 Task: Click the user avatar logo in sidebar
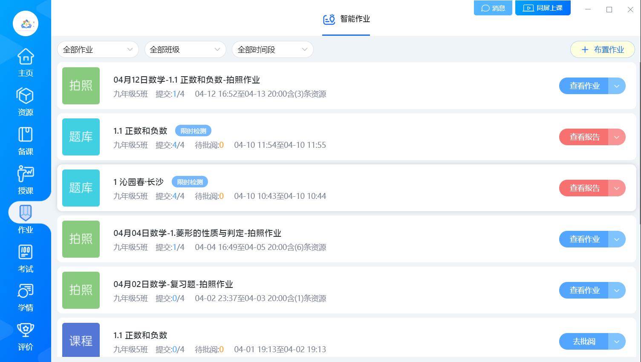click(x=26, y=23)
